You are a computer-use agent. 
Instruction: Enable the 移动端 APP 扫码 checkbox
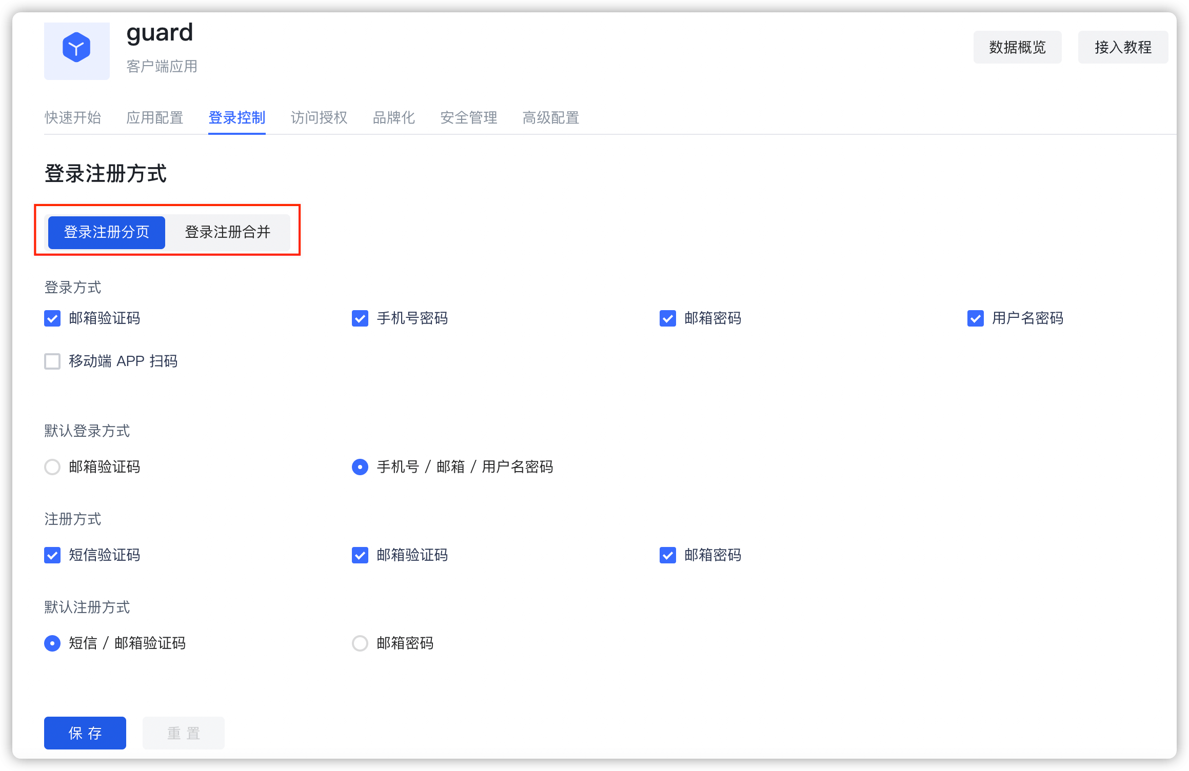(52, 361)
